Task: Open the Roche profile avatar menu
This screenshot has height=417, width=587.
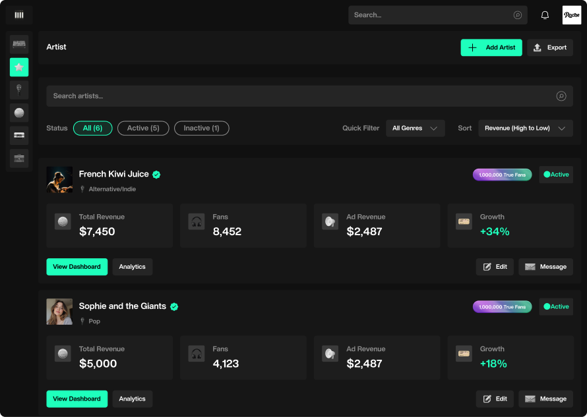Action: pos(572,15)
